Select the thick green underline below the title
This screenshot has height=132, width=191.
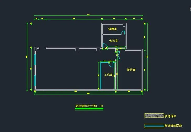pos(89,109)
